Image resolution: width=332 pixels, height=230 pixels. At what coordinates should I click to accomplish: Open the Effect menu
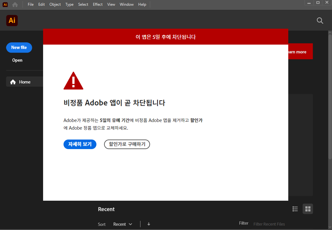coord(98,4)
